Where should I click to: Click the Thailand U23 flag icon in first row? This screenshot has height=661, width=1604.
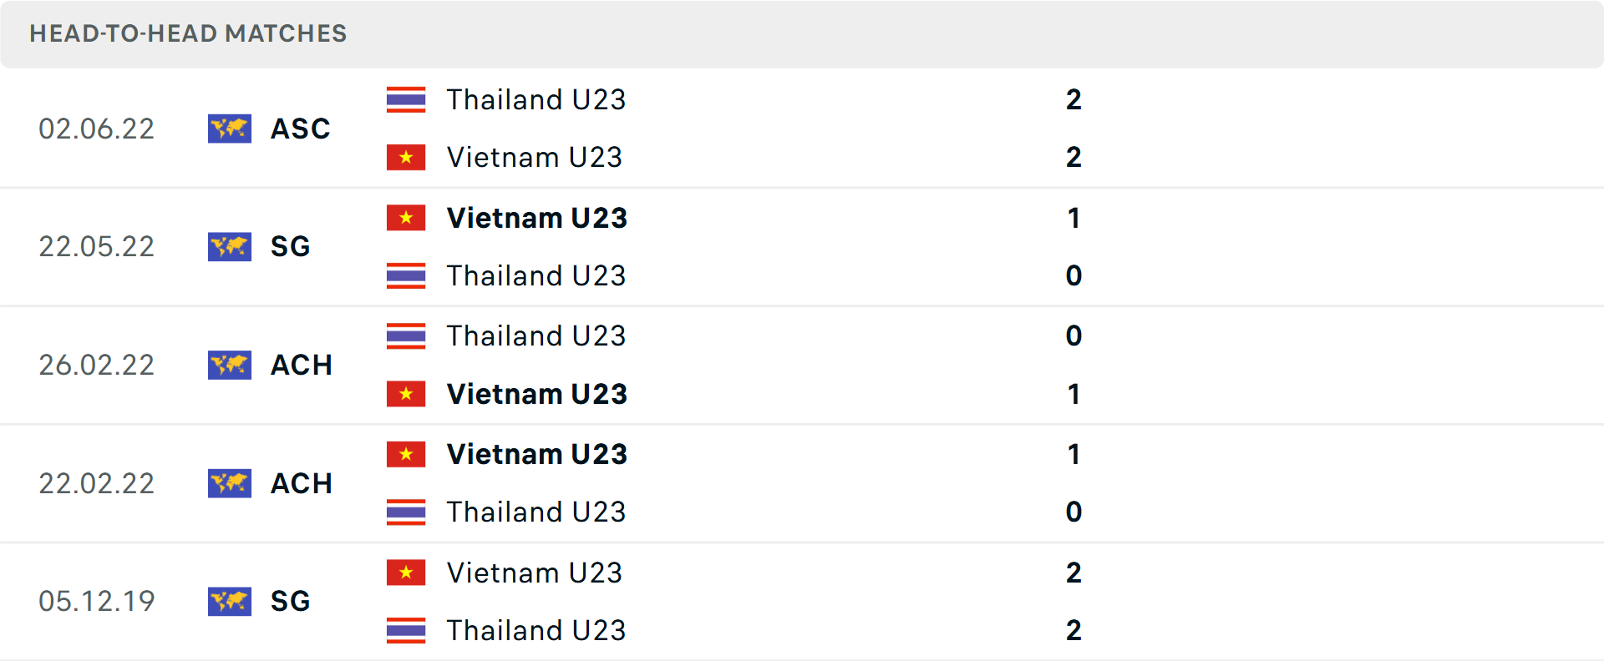click(406, 99)
